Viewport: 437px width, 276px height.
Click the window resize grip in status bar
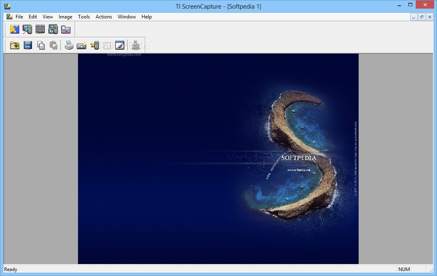(x=431, y=270)
